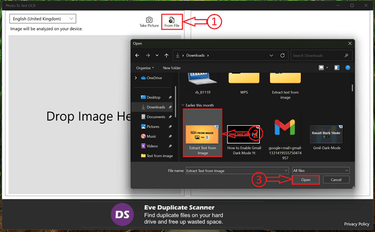Expand the File name dropdown arrow
This screenshot has width=375, height=232.
(286, 171)
